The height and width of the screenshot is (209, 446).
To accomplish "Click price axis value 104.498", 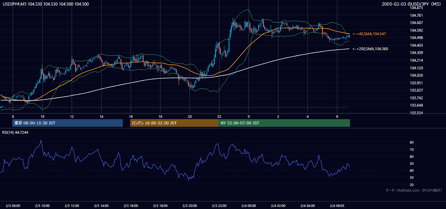I will pyautogui.click(x=416, y=38).
